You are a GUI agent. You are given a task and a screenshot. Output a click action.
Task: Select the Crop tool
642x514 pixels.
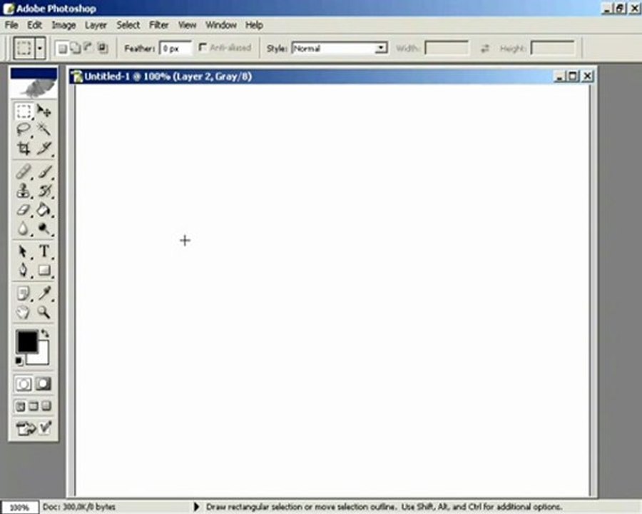24,148
